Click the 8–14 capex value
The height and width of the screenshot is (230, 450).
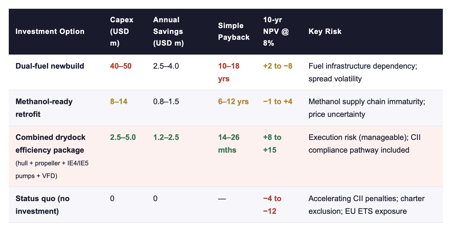[x=119, y=101]
